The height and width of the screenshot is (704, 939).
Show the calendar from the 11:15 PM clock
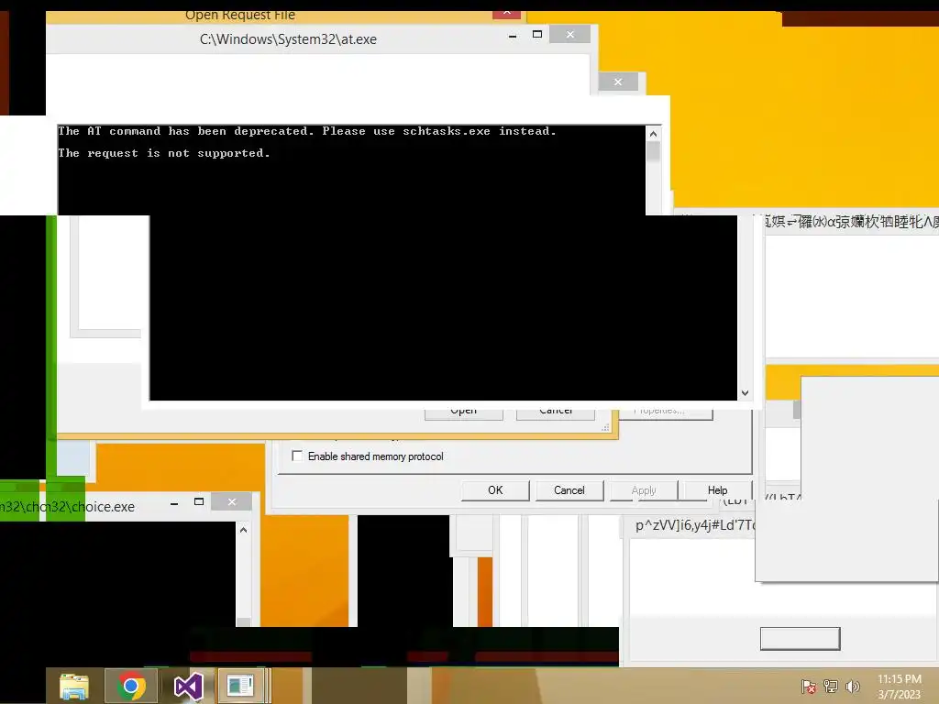click(899, 687)
